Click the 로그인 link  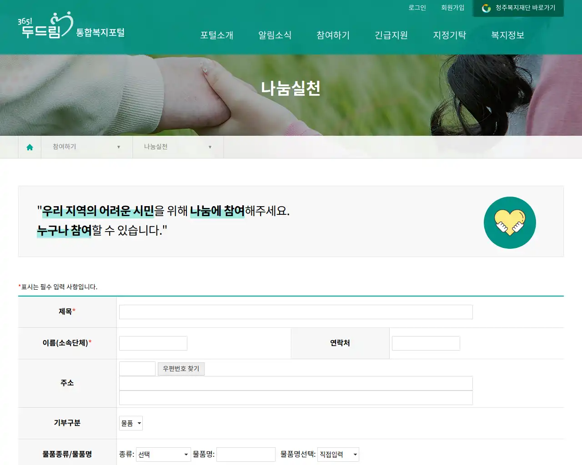[417, 8]
